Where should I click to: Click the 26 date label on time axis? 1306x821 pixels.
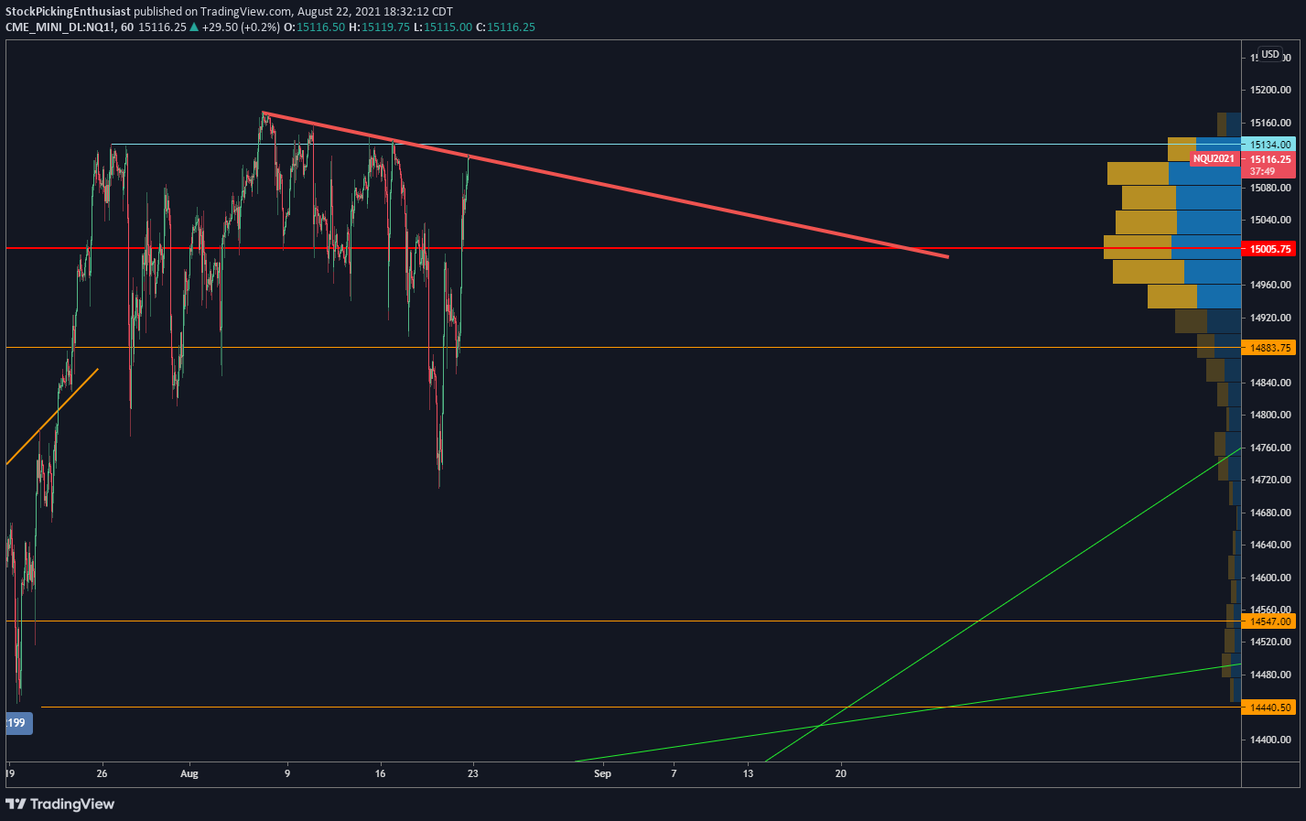coord(102,773)
